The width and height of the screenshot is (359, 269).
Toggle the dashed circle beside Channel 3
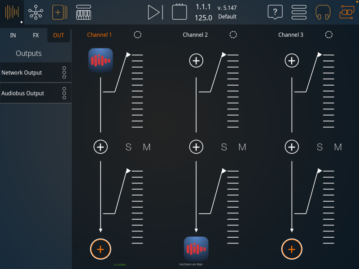point(328,35)
